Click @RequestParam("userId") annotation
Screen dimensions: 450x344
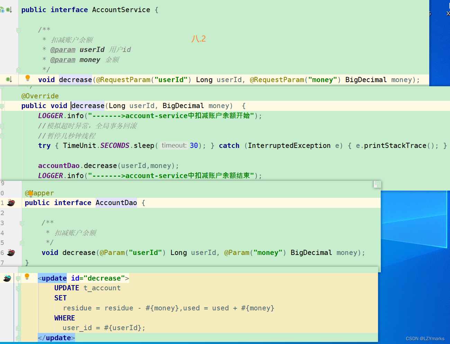(144, 80)
